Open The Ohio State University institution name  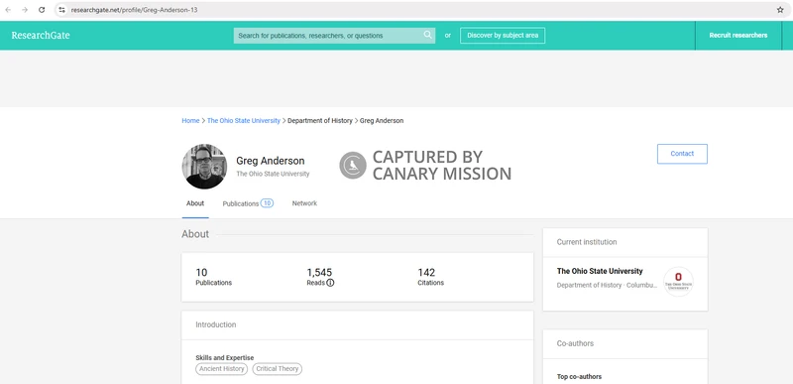pyautogui.click(x=600, y=271)
